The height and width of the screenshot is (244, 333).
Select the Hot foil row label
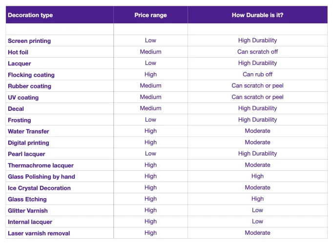[x=18, y=52]
